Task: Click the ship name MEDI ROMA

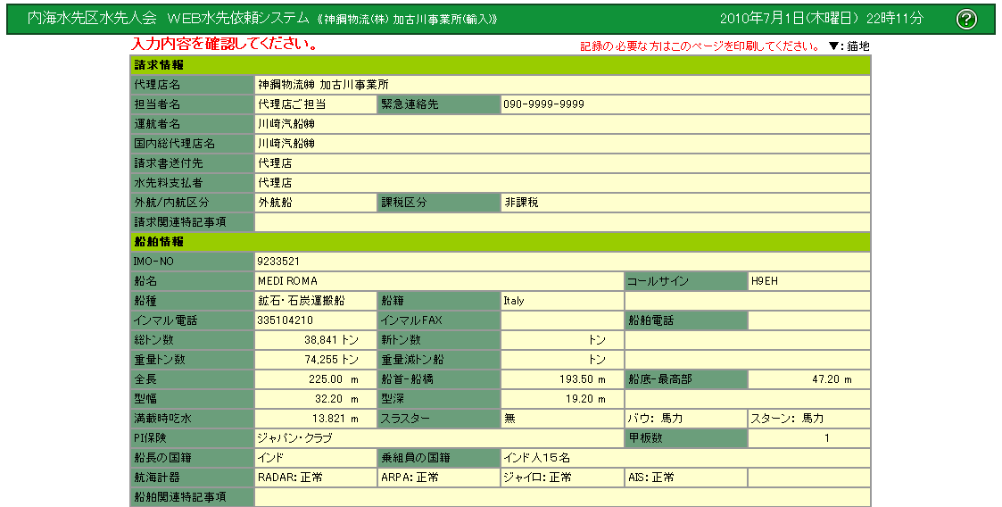Action: pyautogui.click(x=287, y=281)
